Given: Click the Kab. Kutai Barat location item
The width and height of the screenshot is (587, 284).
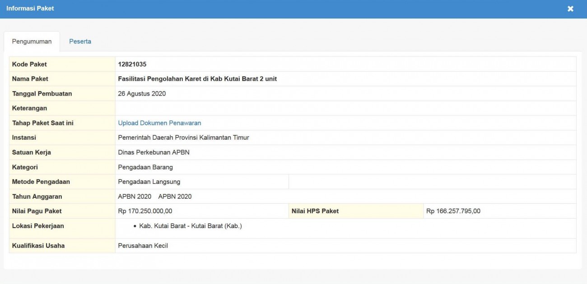Looking at the screenshot, I should tap(190, 226).
